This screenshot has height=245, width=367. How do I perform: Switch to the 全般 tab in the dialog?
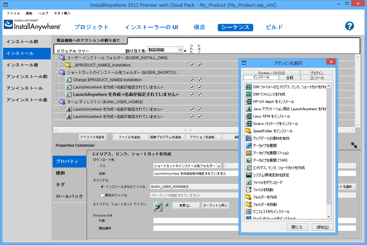290,78
